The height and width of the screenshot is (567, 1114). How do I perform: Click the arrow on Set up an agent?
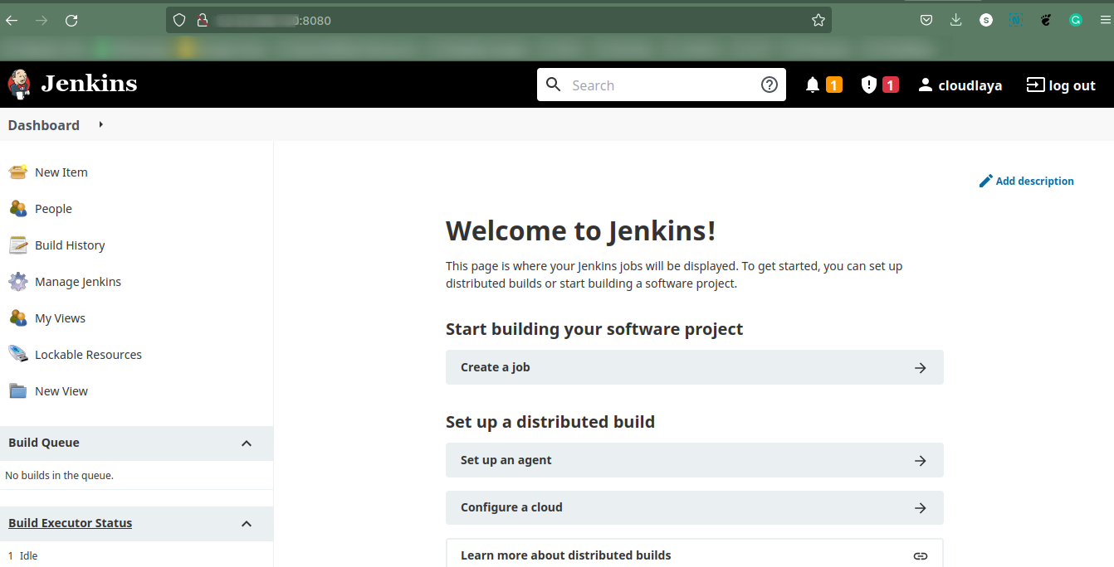[920, 461]
